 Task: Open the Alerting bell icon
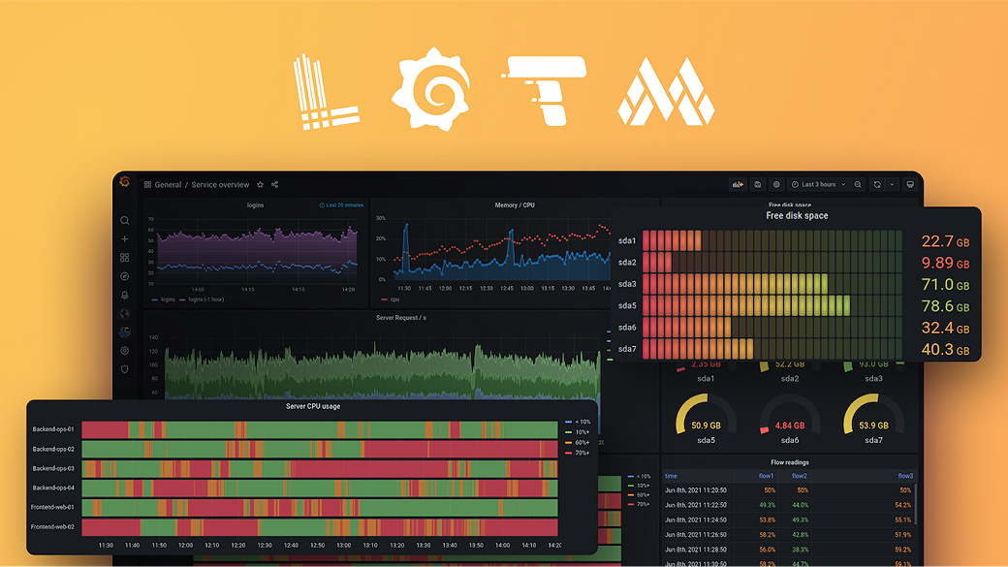pos(124,296)
